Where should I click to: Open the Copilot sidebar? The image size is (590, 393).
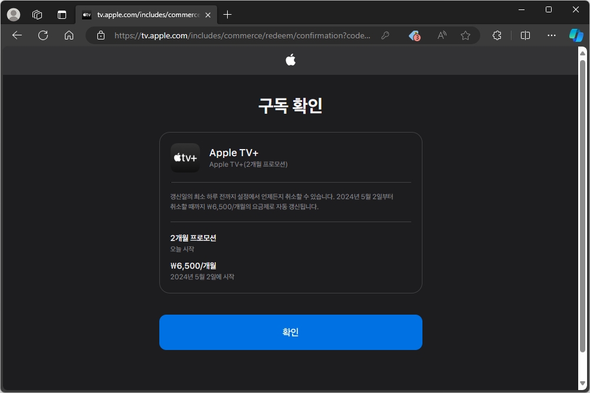[576, 35]
